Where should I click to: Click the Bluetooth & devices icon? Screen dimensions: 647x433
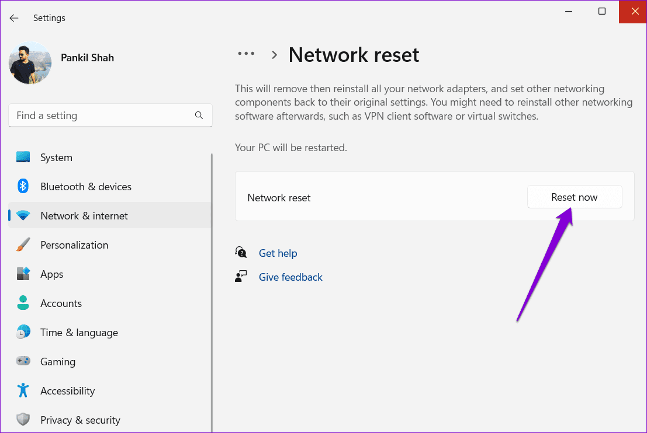[23, 187]
